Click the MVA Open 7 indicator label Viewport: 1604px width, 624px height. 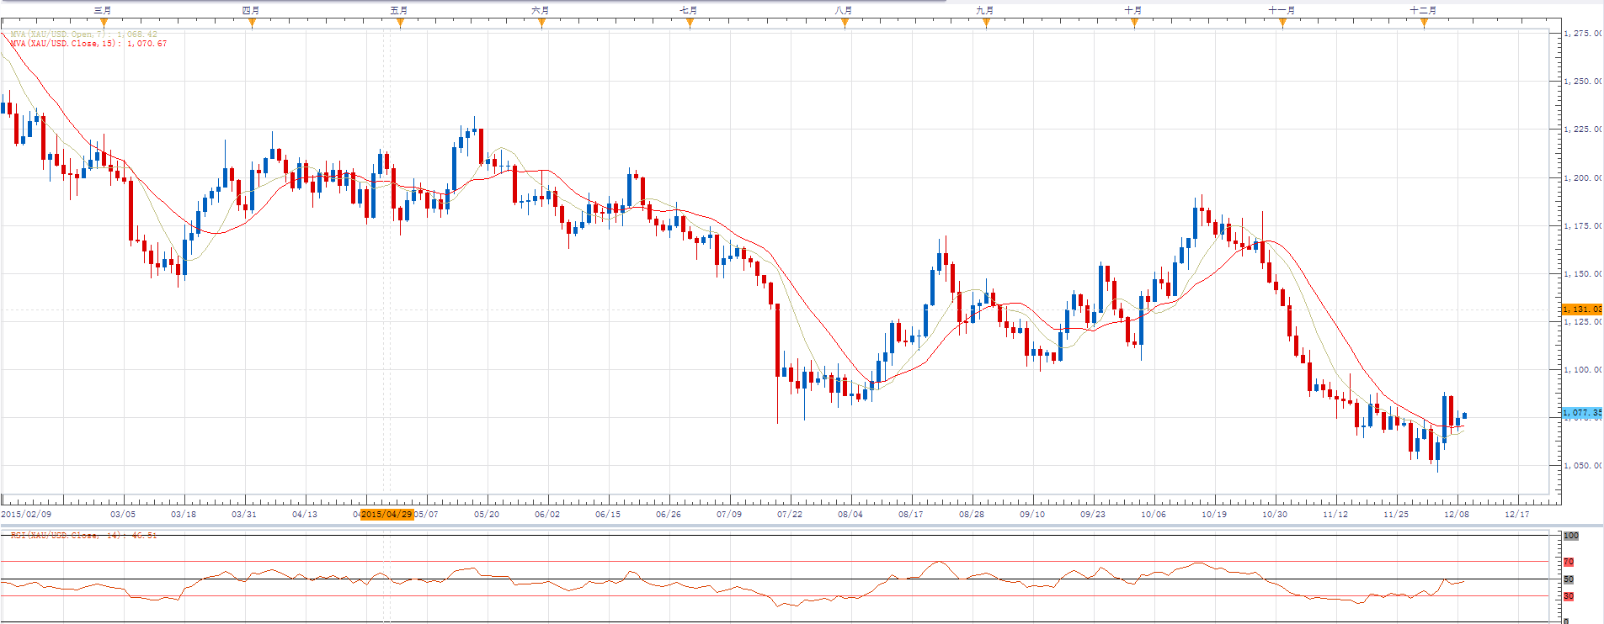pyautogui.click(x=83, y=34)
